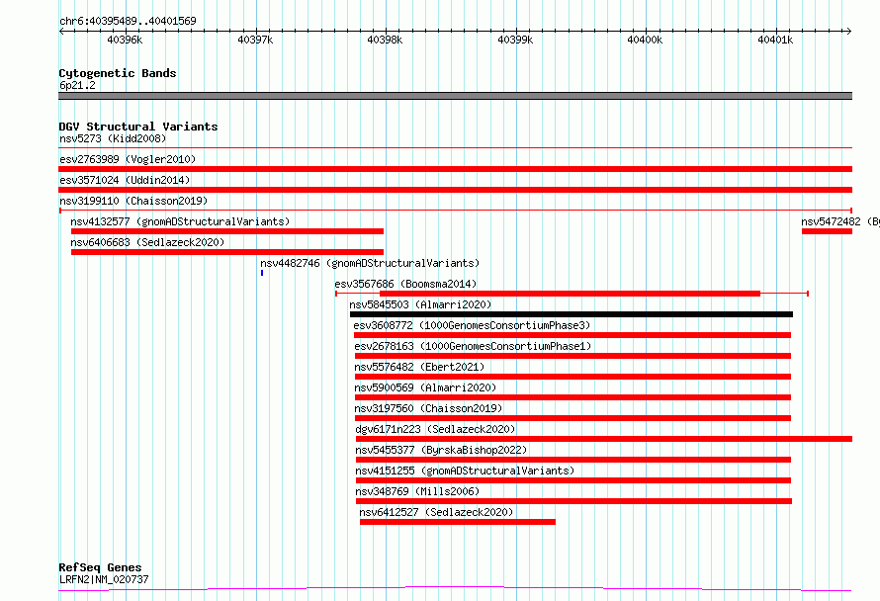Open esv3571024 (Uddin2014) variant label

pos(125,180)
